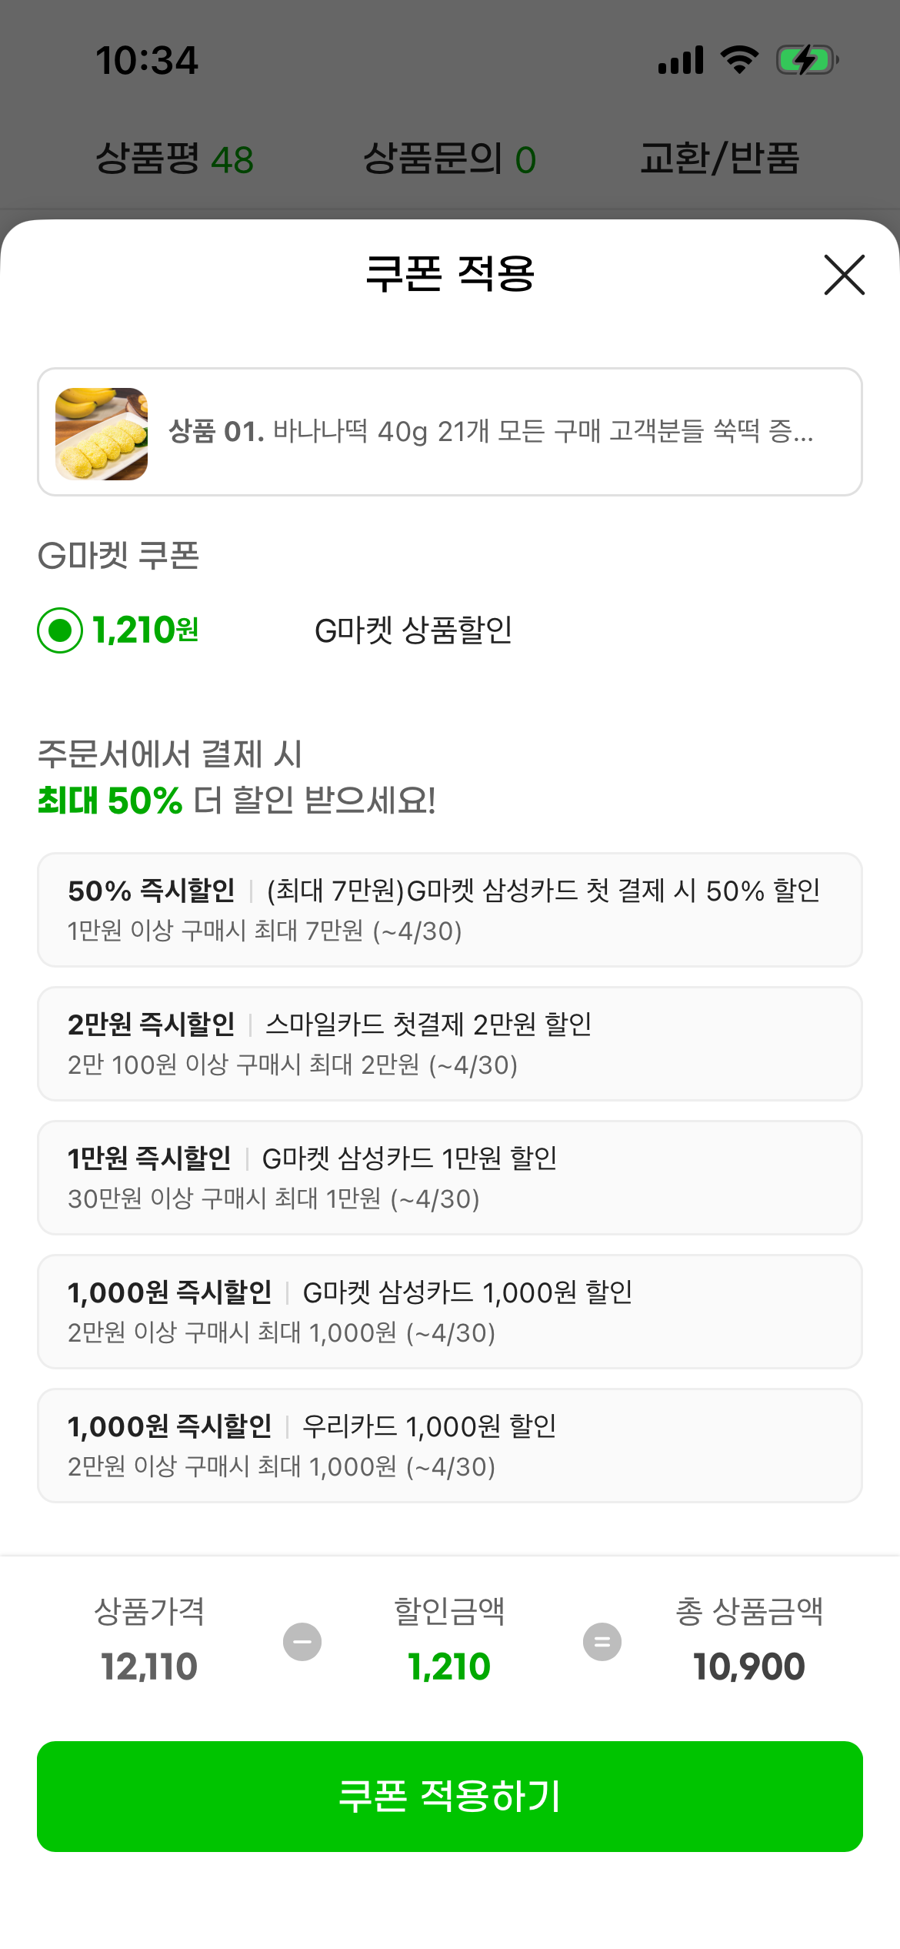This screenshot has height=1949, width=900.
Task: Tap the 할인금액 1,210 discount amount
Action: (x=449, y=1667)
